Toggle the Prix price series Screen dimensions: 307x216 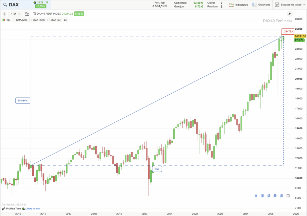pos(7,20)
